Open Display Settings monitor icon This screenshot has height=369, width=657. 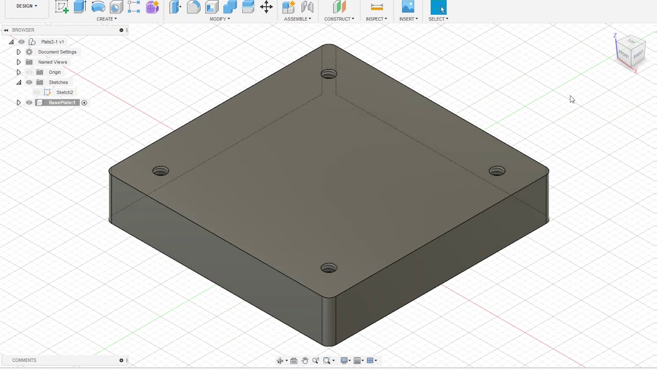(344, 361)
